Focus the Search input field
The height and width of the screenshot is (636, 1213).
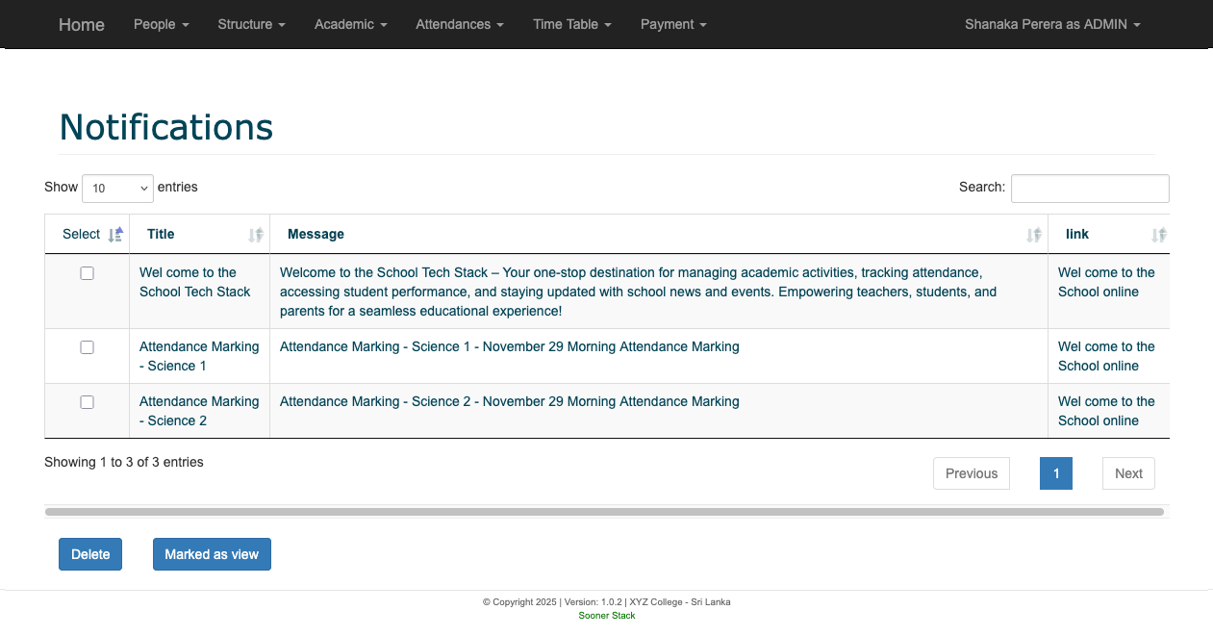pyautogui.click(x=1089, y=189)
